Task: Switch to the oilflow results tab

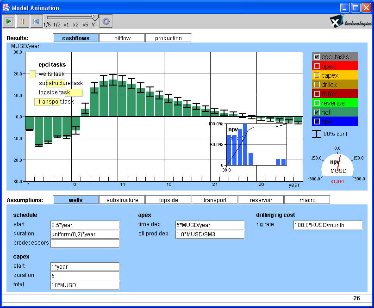Action: tap(121, 37)
